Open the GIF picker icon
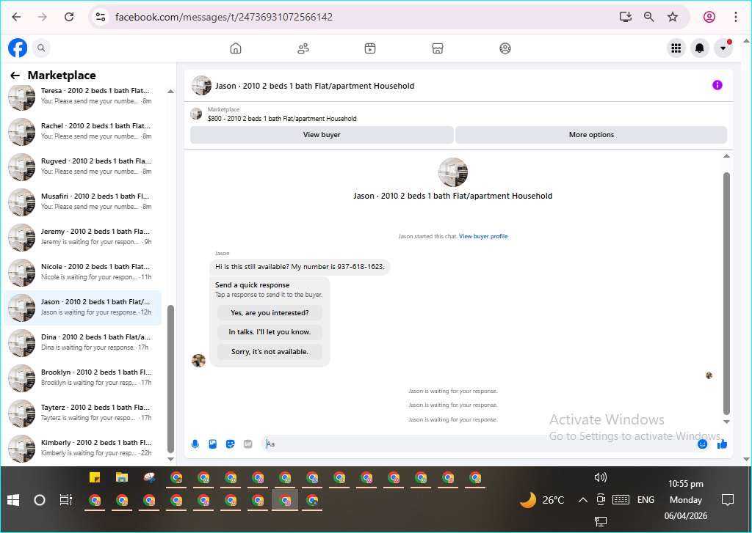Image resolution: width=752 pixels, height=533 pixels. [x=248, y=444]
